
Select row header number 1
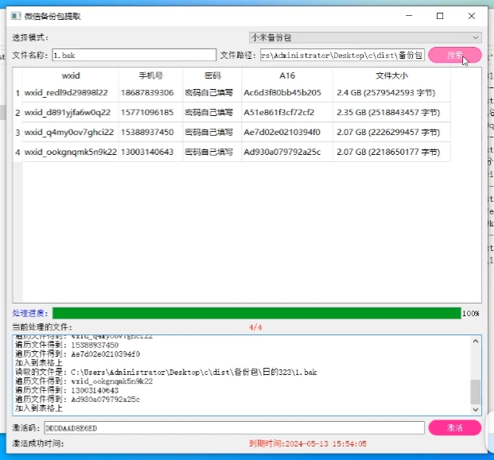point(18,93)
